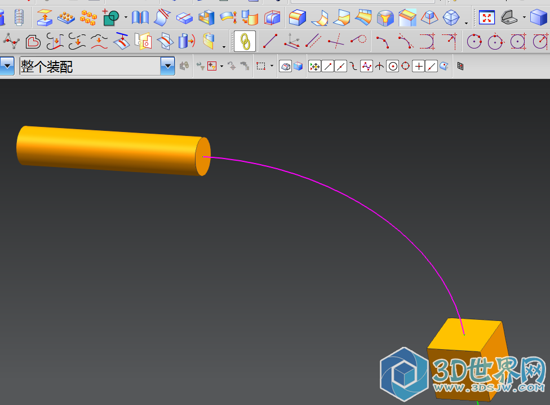Image resolution: width=550 pixels, height=405 pixels.
Task: Select the Thicken tool
Action: click(x=228, y=17)
